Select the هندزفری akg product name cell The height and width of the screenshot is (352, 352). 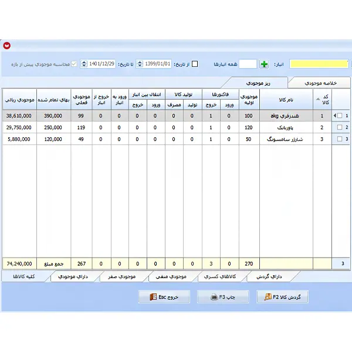pyautogui.click(x=286, y=116)
